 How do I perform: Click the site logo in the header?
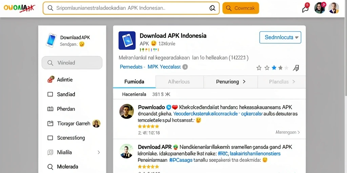pos(19,8)
